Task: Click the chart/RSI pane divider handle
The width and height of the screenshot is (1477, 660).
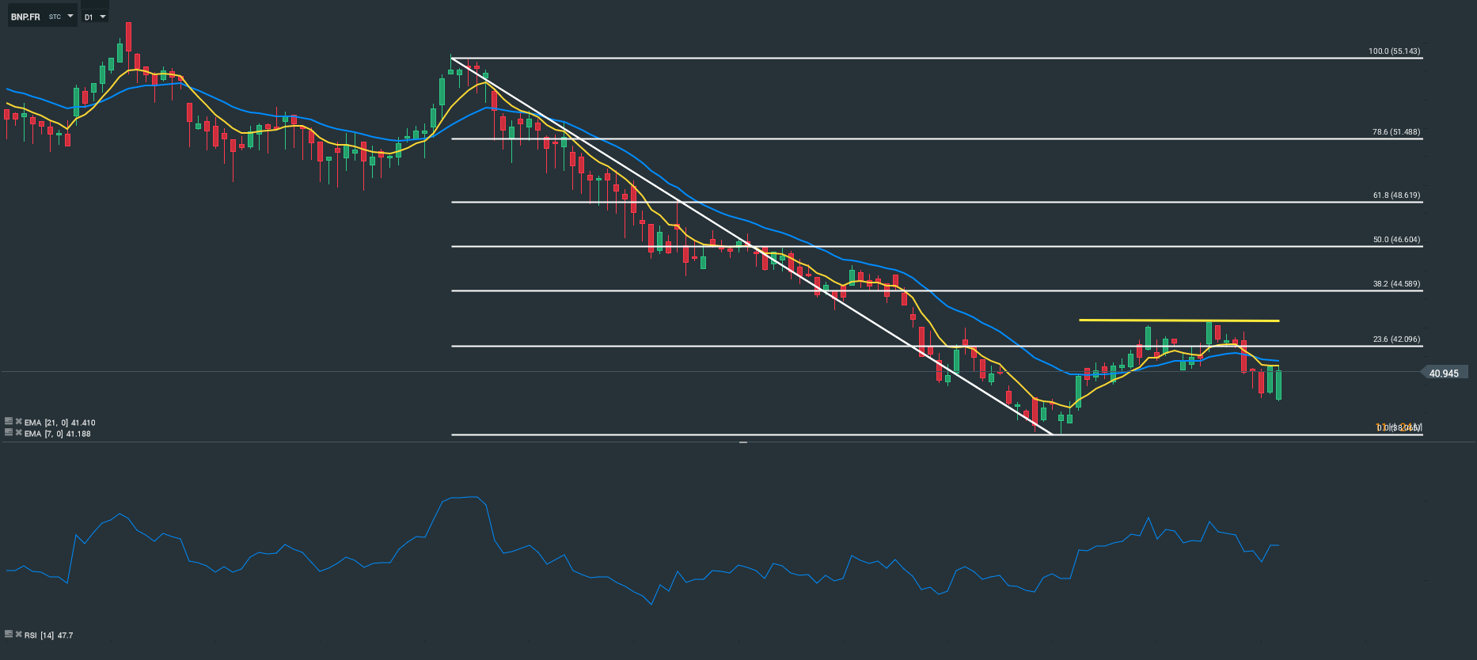Action: click(x=743, y=442)
